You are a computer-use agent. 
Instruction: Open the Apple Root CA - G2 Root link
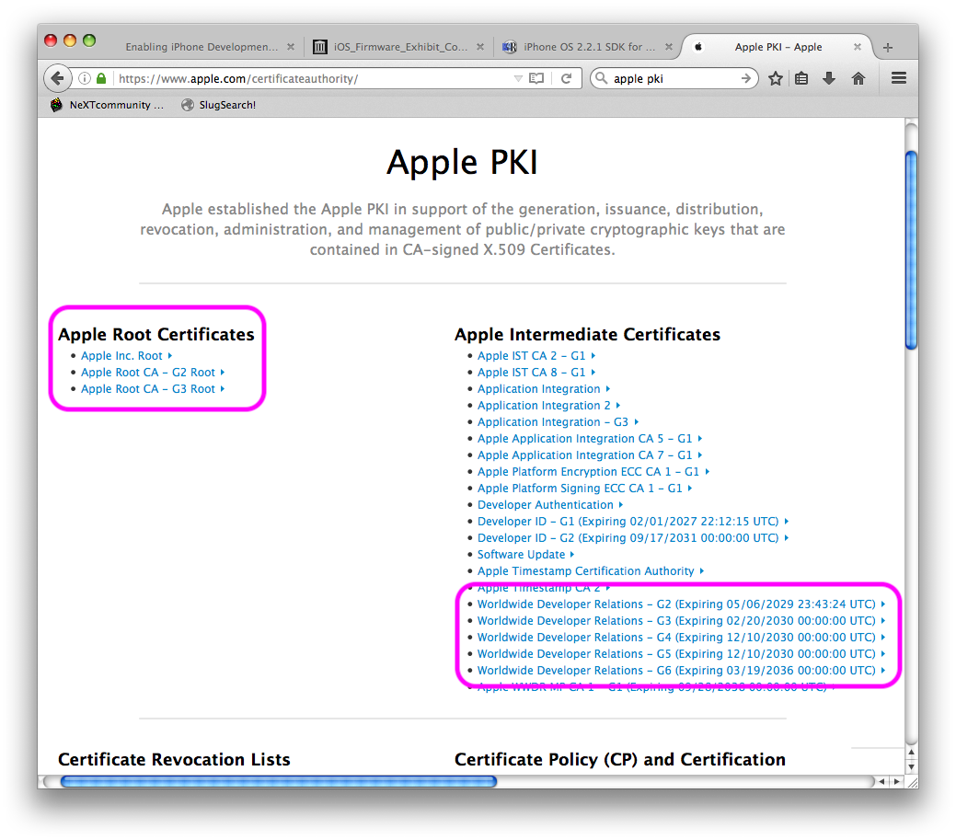(x=147, y=373)
